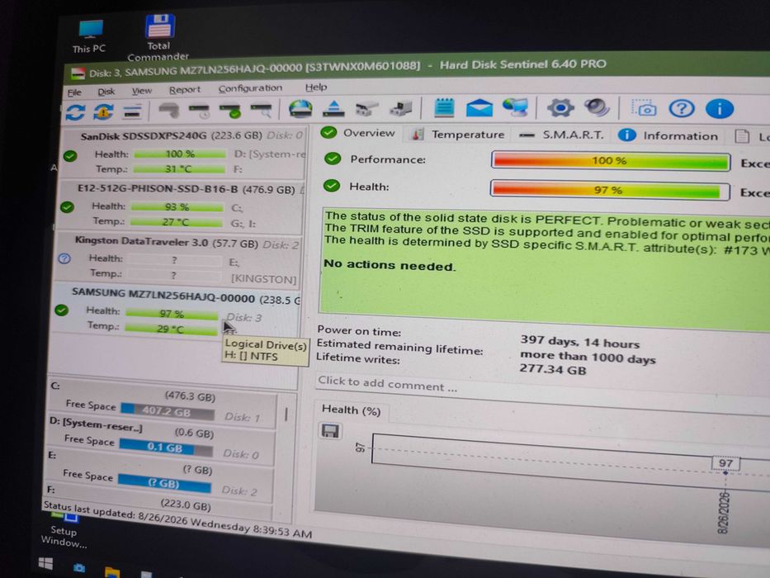Click the globe with monitor network icon
The height and width of the screenshot is (578, 770).
pyautogui.click(x=515, y=107)
